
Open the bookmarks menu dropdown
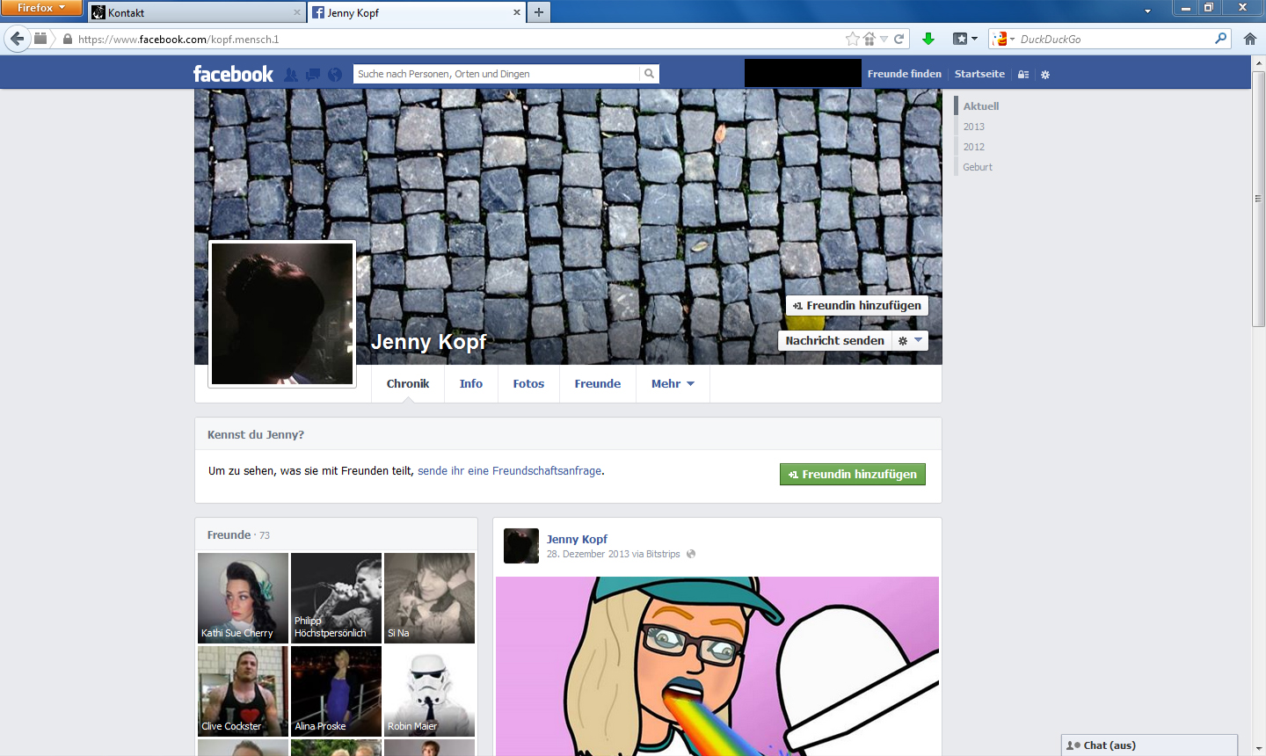coord(965,39)
